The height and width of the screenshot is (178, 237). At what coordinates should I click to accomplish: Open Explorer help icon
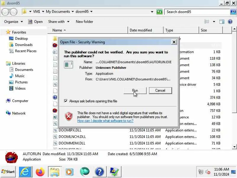coord(230,22)
